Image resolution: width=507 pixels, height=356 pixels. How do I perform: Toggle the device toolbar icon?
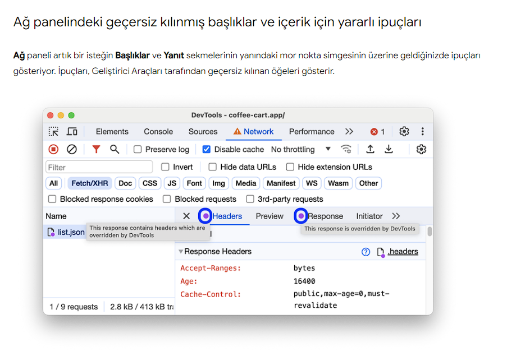[72, 131]
